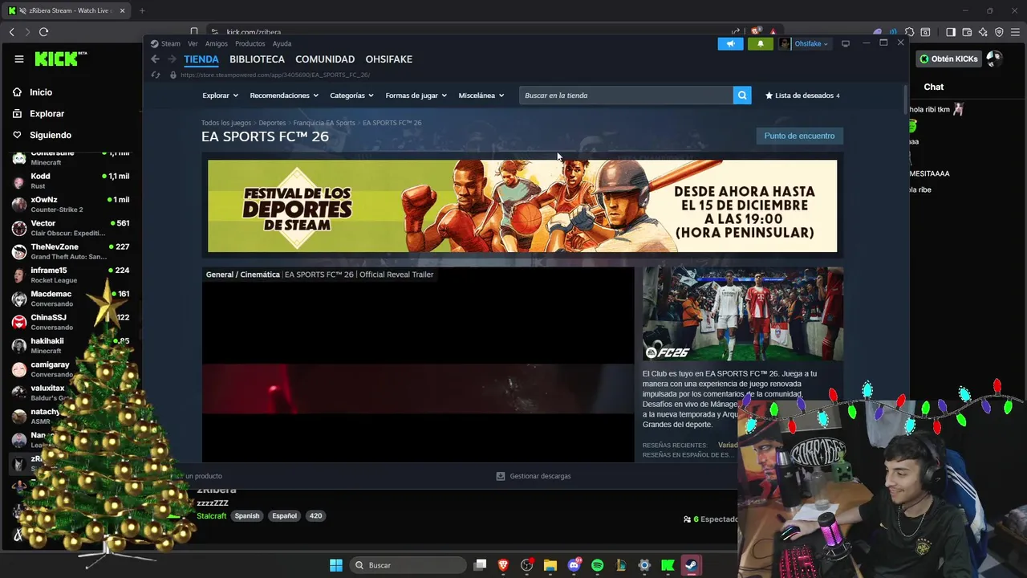Screen dimensions: 1027x578
Task: Reload the Steam store page
Action: (x=156, y=75)
